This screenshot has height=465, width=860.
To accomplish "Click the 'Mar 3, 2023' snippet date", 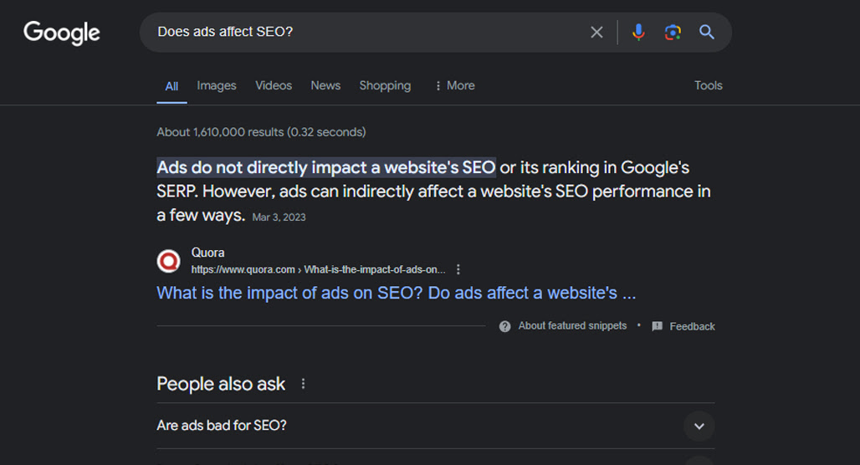I will click(x=279, y=217).
